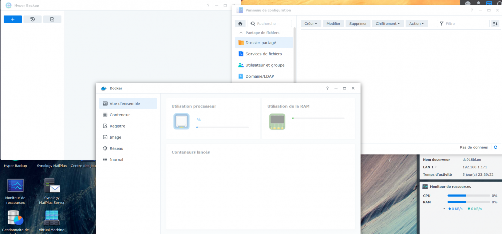
Task: Open Synology MailPlus Server desktop icon
Action: coord(52,186)
